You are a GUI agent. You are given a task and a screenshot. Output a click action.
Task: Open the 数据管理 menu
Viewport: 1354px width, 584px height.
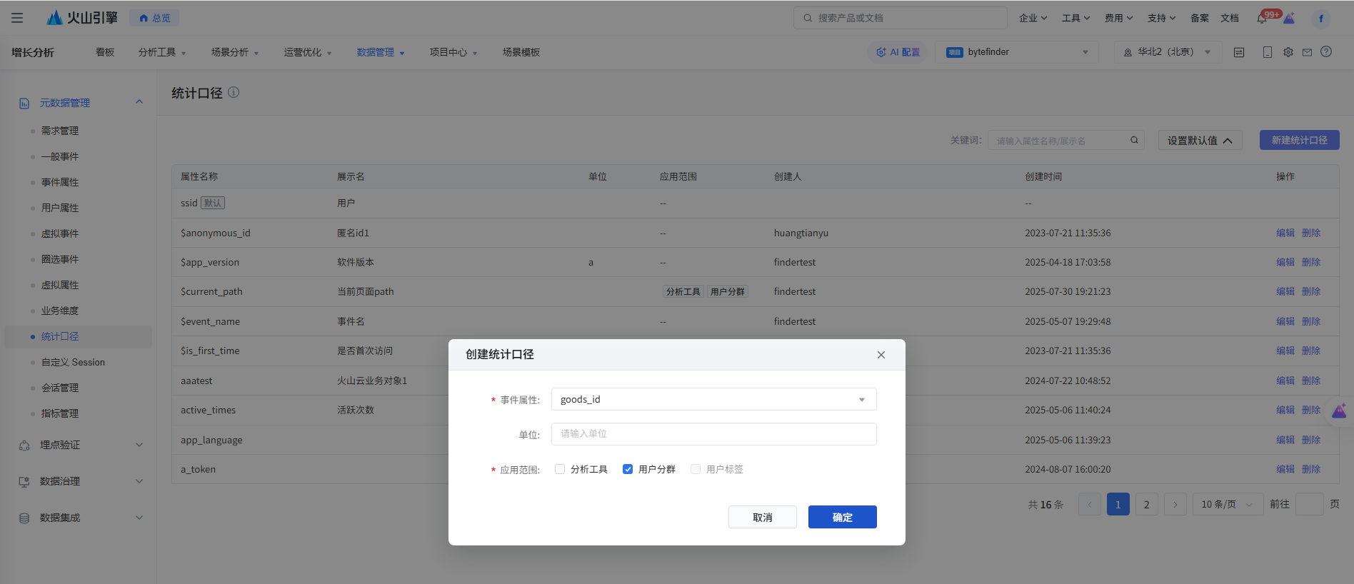380,52
